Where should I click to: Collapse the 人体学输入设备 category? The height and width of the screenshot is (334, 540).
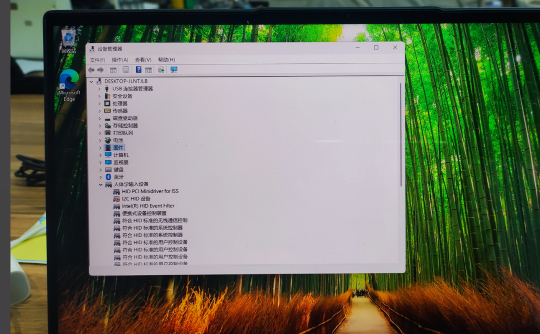(x=100, y=185)
